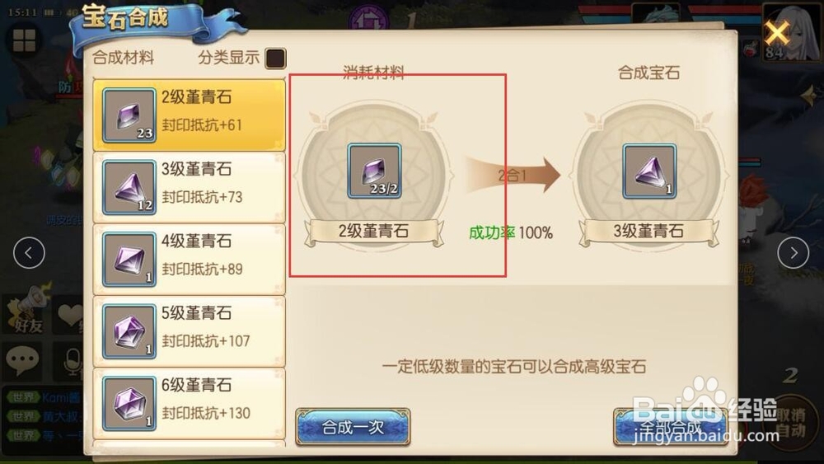This screenshot has width=824, height=464.
Task: Go to next page with right arrow
Action: (x=793, y=253)
